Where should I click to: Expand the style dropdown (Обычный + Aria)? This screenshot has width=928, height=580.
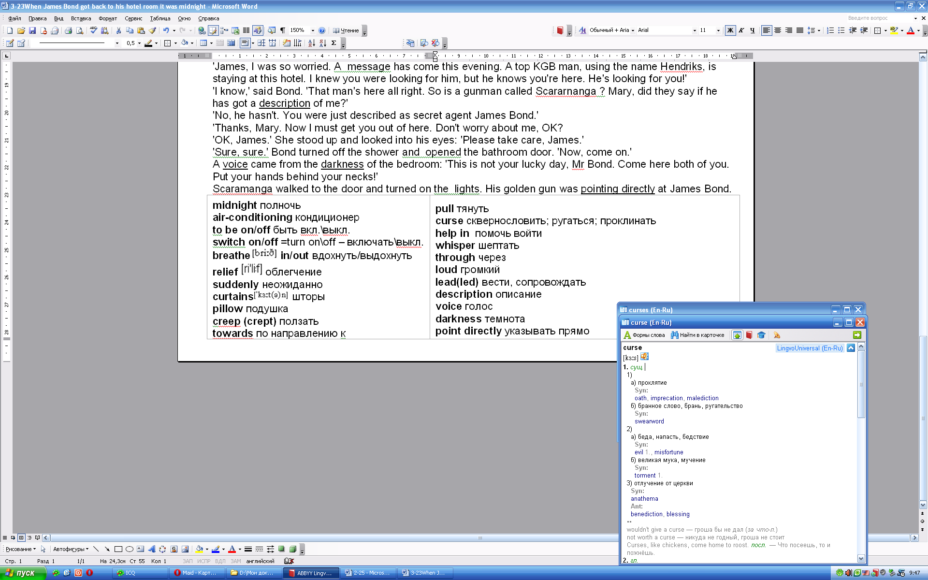(x=633, y=30)
